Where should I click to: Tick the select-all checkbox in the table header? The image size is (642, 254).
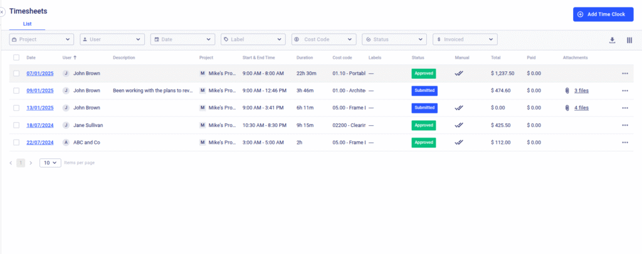16,58
